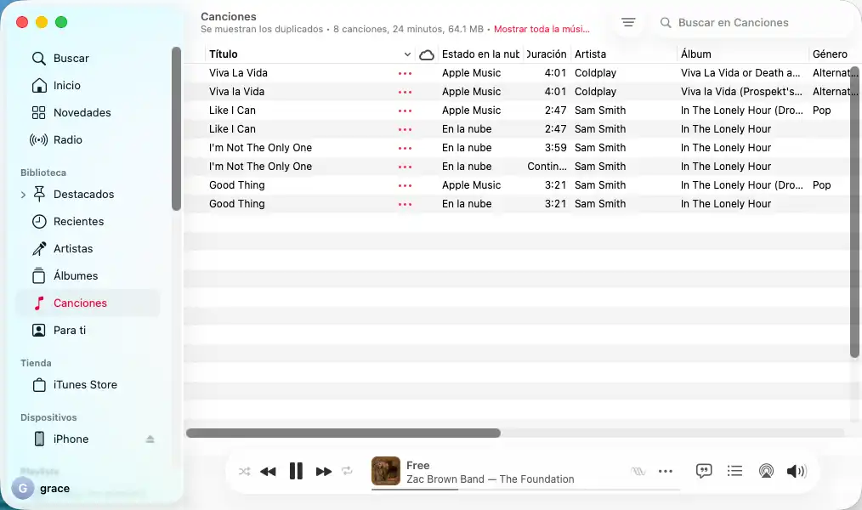Click the cloud download column header
Screen dimensions: 862x510
[x=427, y=54]
